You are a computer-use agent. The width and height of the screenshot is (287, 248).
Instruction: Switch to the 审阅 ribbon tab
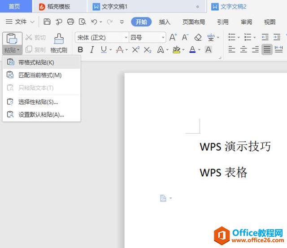246,22
